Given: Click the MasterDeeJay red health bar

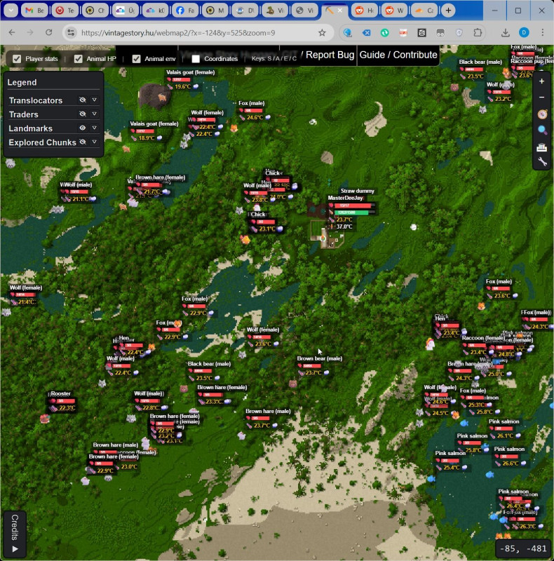Looking at the screenshot, I should tap(355, 205).
